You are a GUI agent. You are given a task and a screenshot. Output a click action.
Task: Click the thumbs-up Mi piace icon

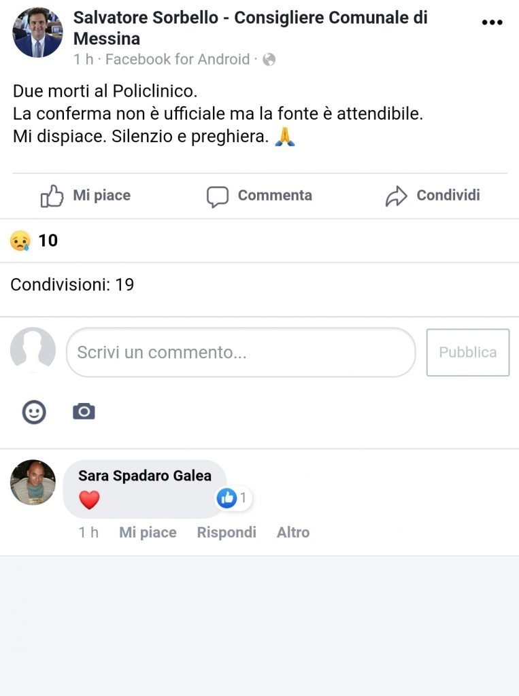52,196
